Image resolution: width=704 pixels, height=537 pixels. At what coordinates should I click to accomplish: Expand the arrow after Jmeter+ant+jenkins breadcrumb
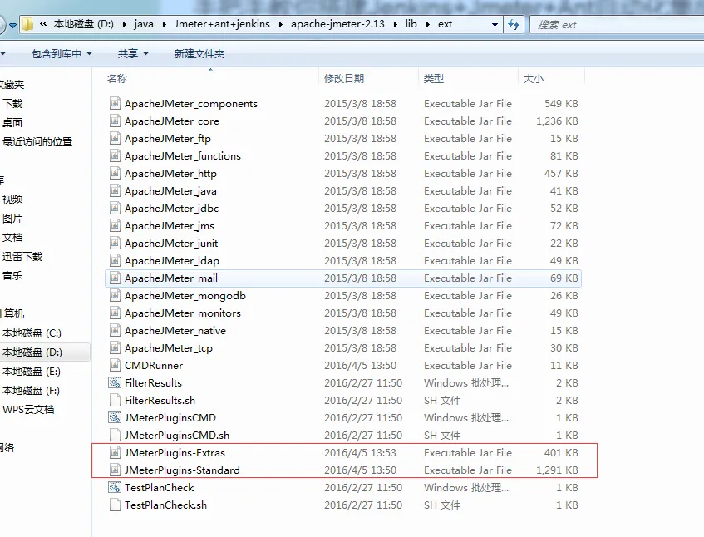281,24
